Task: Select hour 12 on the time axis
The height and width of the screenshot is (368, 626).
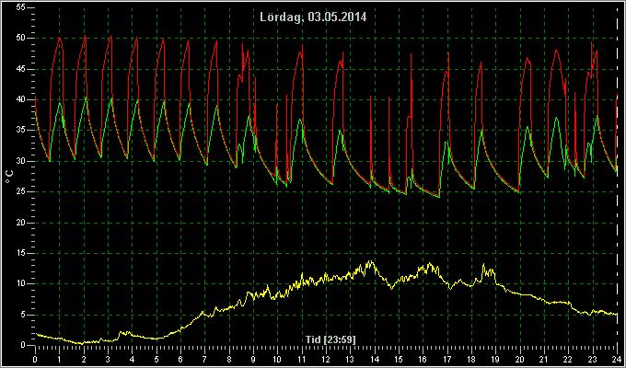Action: click(326, 359)
